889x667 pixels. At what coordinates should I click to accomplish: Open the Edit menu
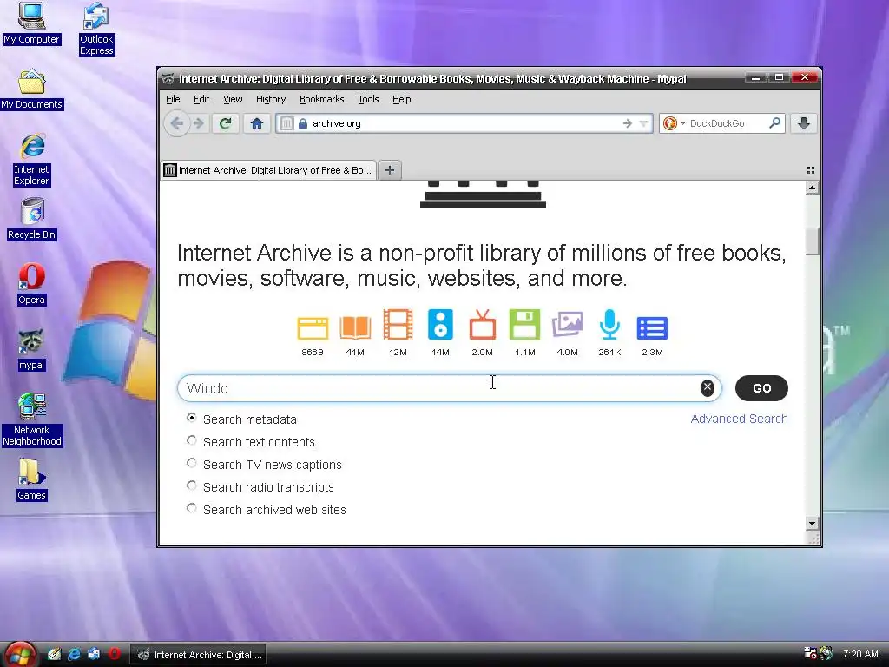[x=201, y=99]
